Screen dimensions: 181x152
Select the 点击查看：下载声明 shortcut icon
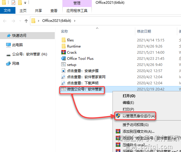63,83
